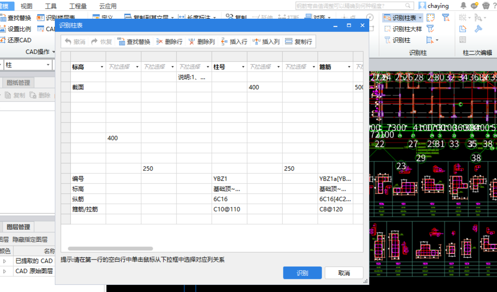Select cell YBZ1a[YB... in 编号 row
This screenshot has width=497, height=292.
tap(335, 179)
